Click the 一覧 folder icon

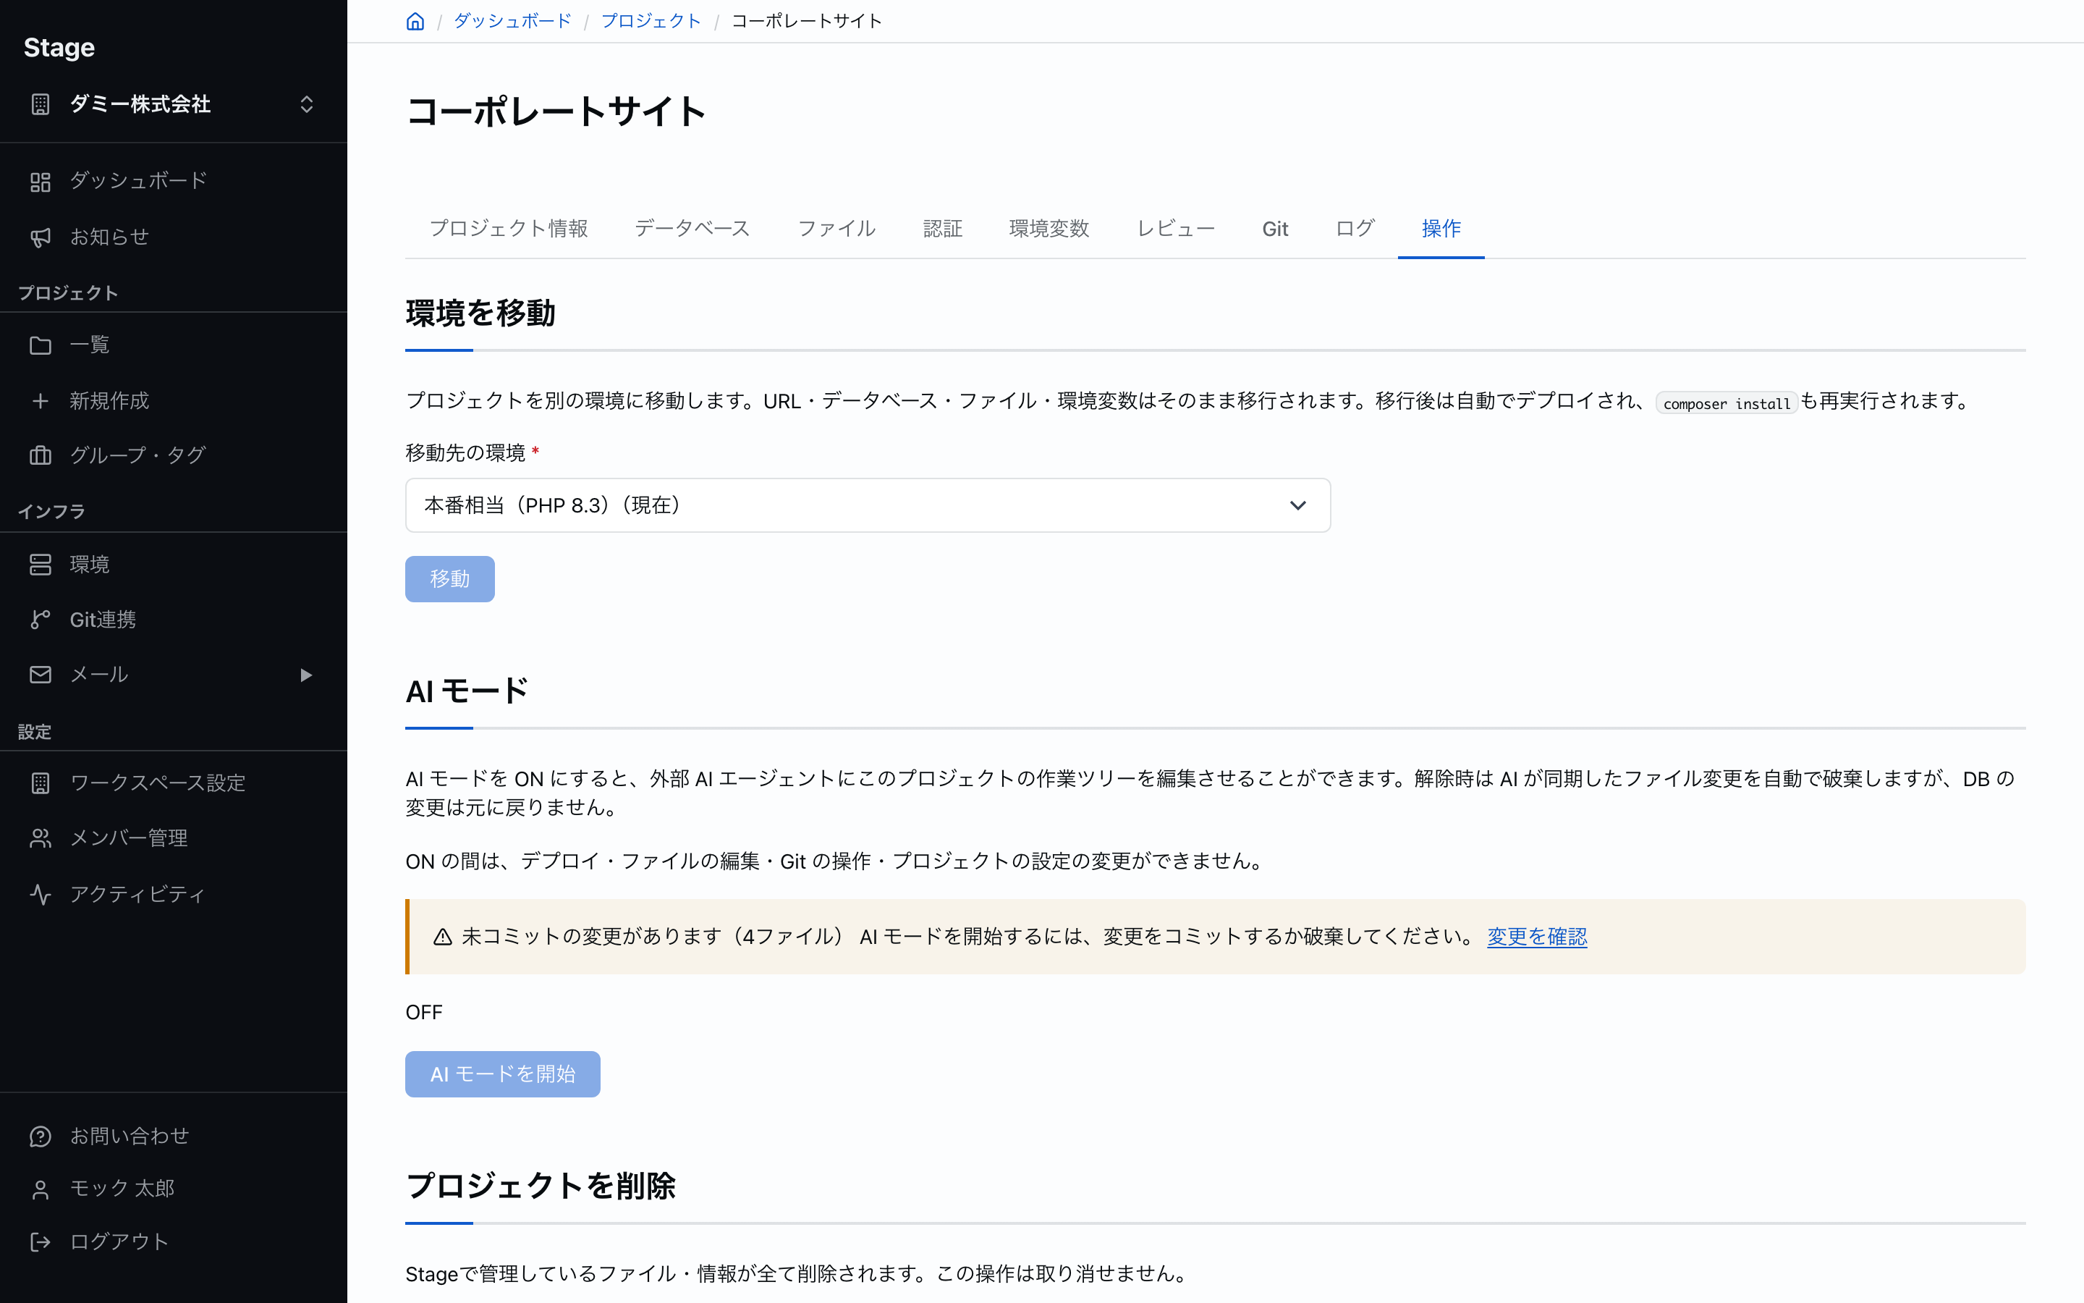pyautogui.click(x=41, y=345)
